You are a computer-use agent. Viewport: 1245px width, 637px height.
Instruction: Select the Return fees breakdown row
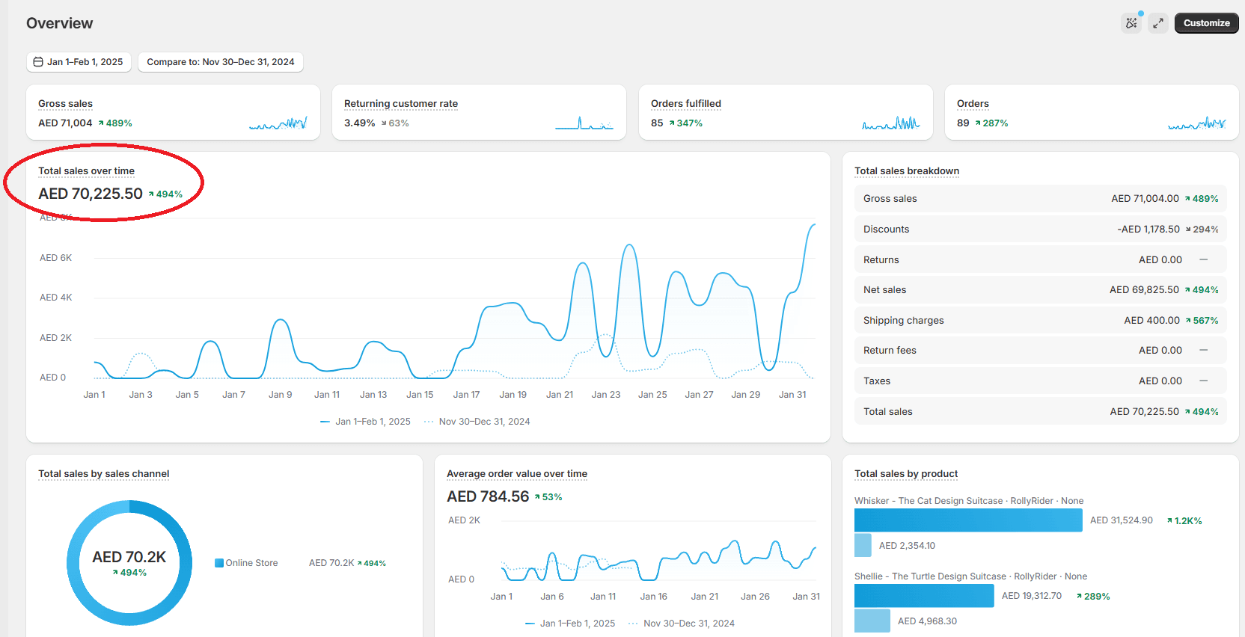1041,351
